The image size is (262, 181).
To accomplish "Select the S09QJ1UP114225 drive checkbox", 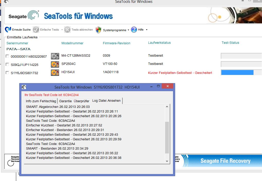I will click(7, 65).
